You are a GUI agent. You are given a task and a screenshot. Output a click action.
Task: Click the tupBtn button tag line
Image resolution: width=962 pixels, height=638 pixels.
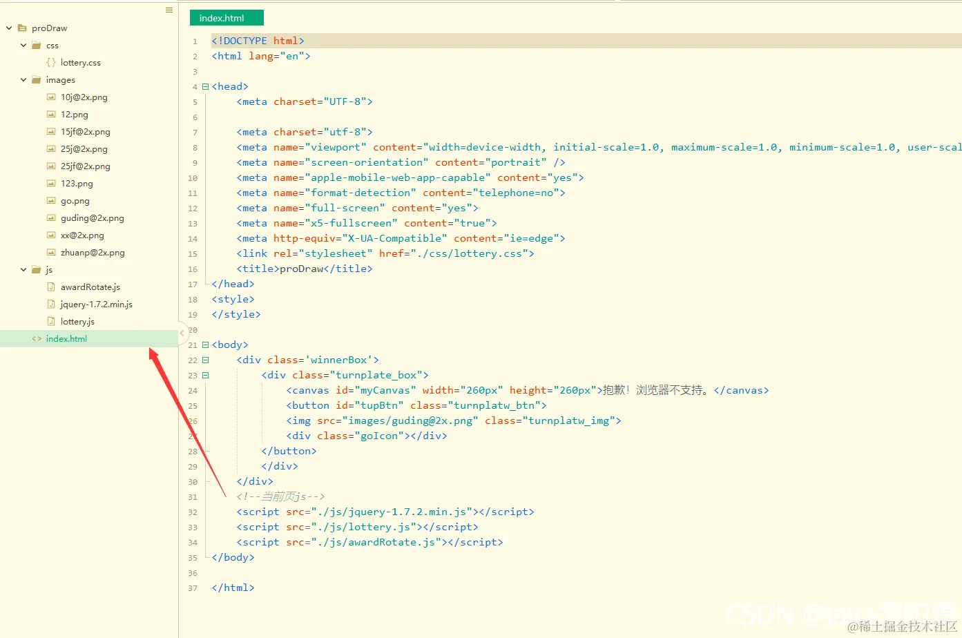point(416,406)
